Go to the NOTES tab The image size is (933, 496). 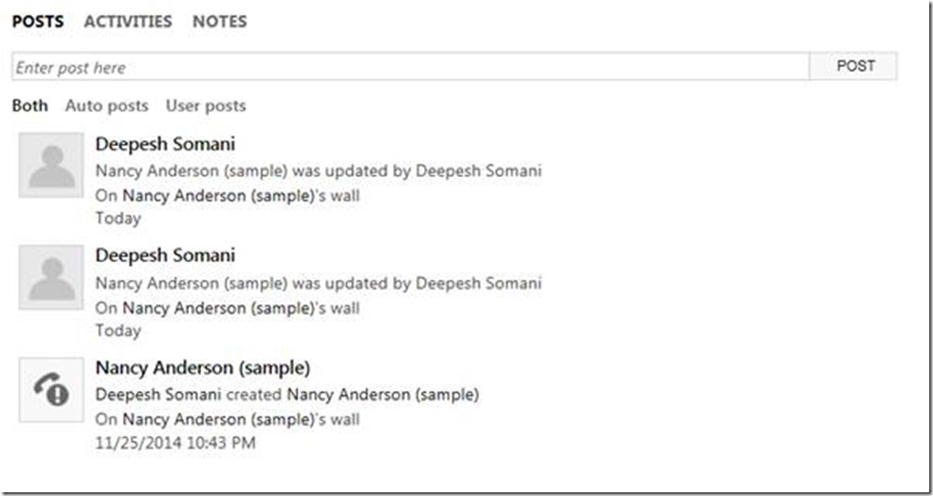click(x=220, y=22)
